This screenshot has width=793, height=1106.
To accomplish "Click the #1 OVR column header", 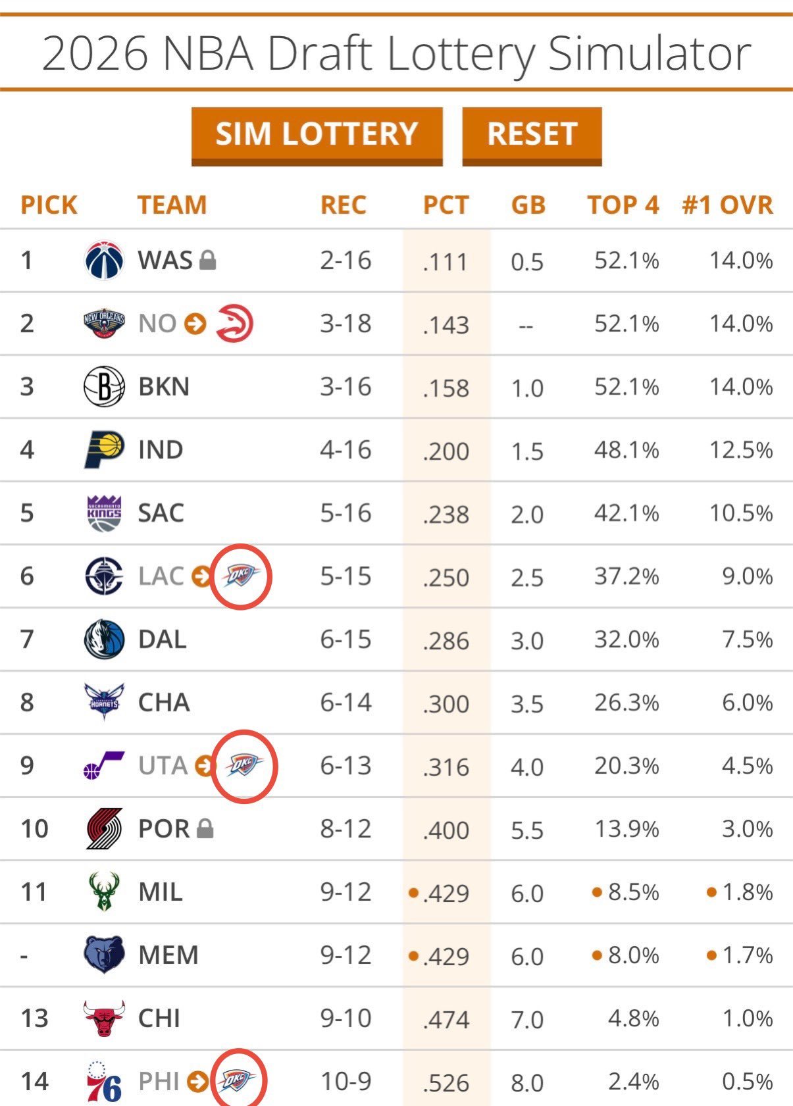I will click(x=727, y=205).
